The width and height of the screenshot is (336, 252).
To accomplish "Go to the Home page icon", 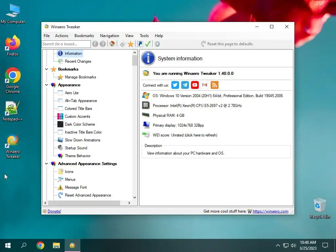I will 112,44.
